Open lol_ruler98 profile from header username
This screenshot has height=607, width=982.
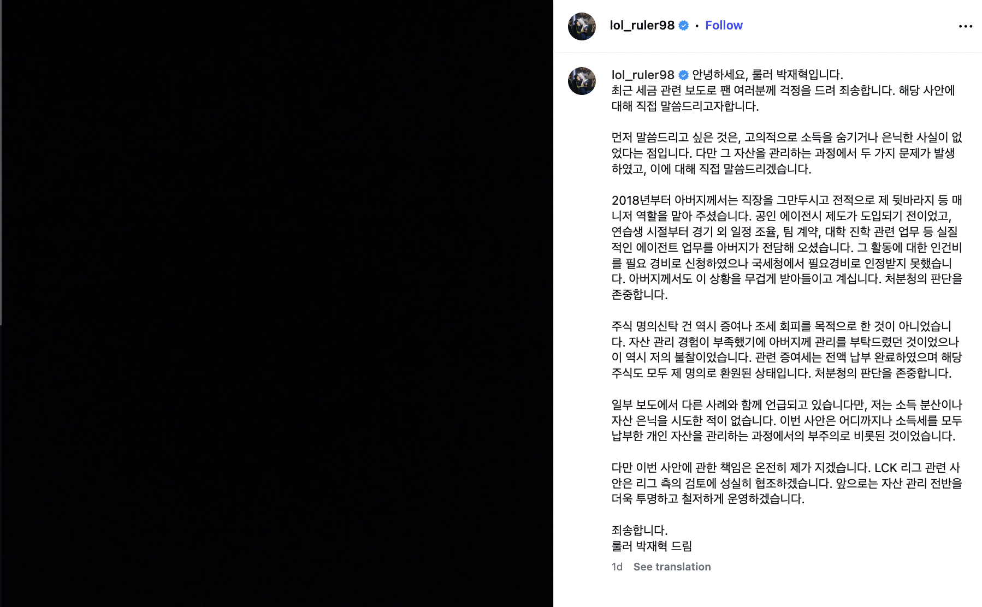[642, 26]
